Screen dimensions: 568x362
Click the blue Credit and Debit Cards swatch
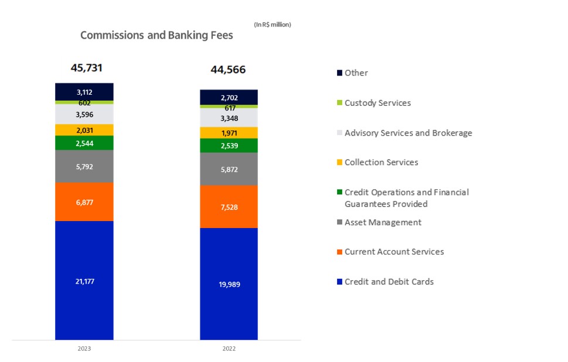(x=339, y=282)
